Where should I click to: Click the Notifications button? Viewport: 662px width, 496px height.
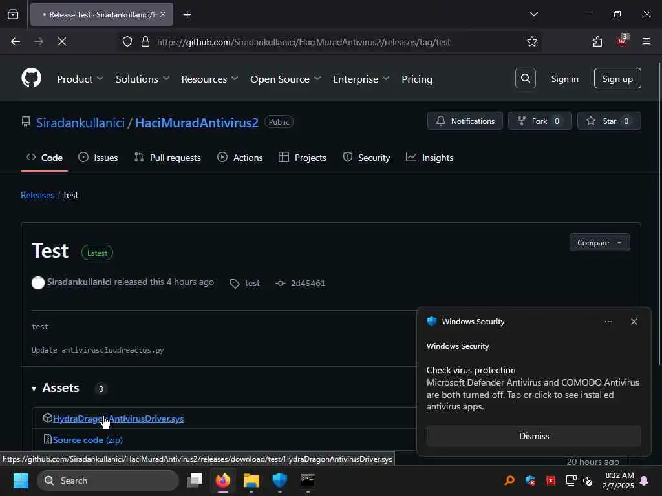pyautogui.click(x=465, y=121)
